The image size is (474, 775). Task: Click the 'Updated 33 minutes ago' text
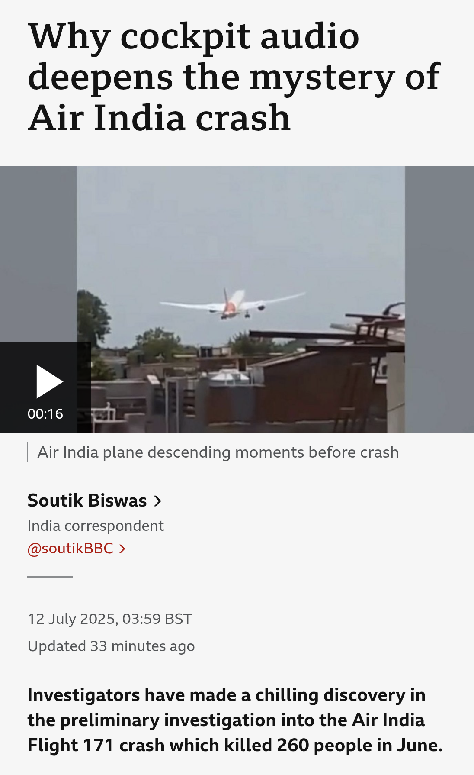[x=111, y=646]
